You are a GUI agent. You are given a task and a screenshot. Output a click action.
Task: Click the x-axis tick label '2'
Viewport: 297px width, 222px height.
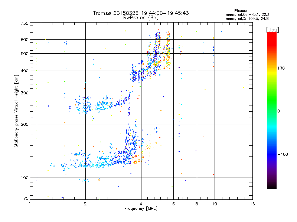click(x=85, y=204)
